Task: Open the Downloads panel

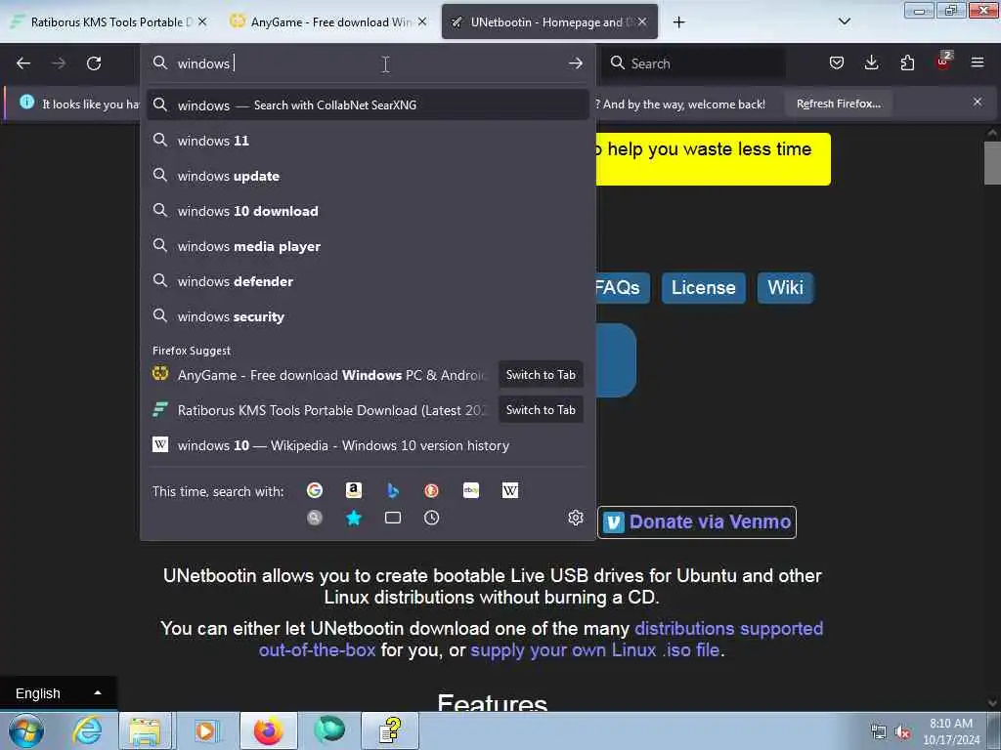Action: pos(871,62)
